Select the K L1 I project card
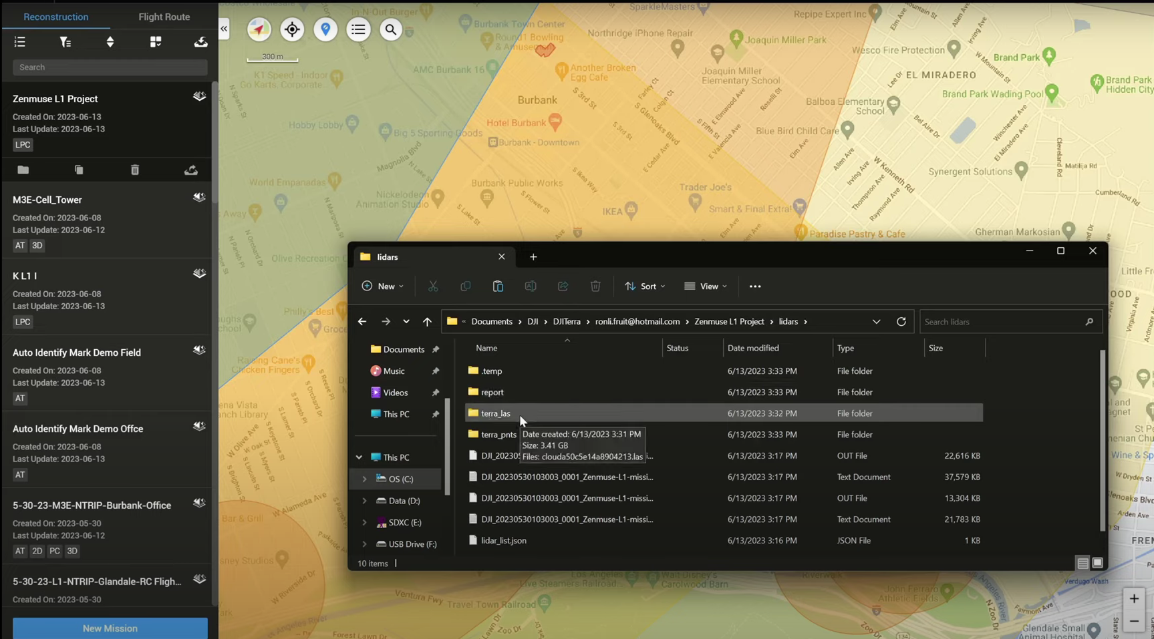Viewport: 1154px width, 639px height. [x=107, y=297]
